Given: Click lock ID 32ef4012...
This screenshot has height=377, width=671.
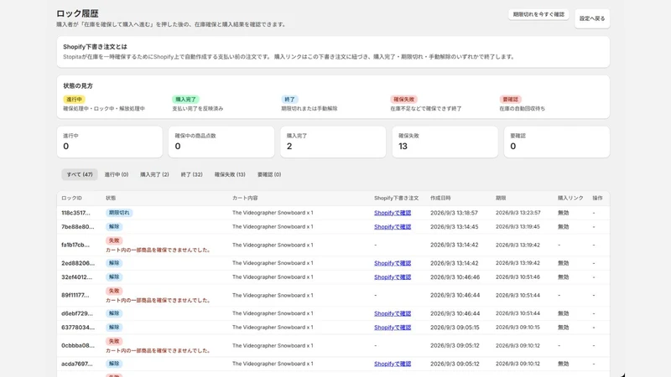Looking at the screenshot, I should [x=76, y=277].
